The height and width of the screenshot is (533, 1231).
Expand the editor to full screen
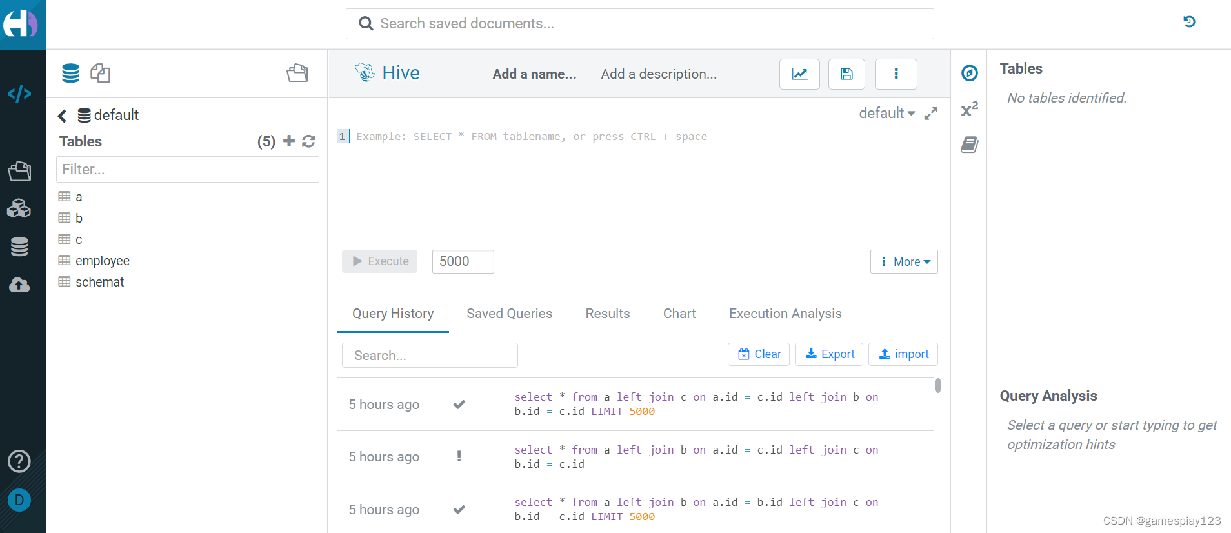[930, 114]
